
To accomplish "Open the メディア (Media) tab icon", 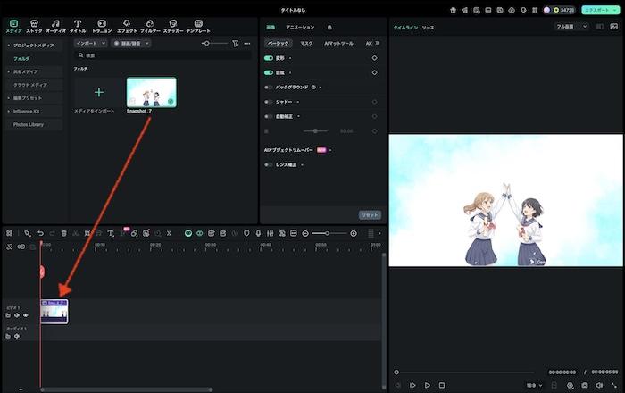I will pyautogui.click(x=13, y=23).
